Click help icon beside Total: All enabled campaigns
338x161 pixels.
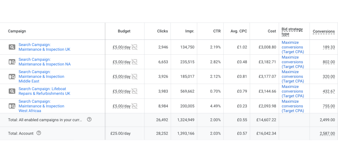pyautogui.click(x=89, y=119)
